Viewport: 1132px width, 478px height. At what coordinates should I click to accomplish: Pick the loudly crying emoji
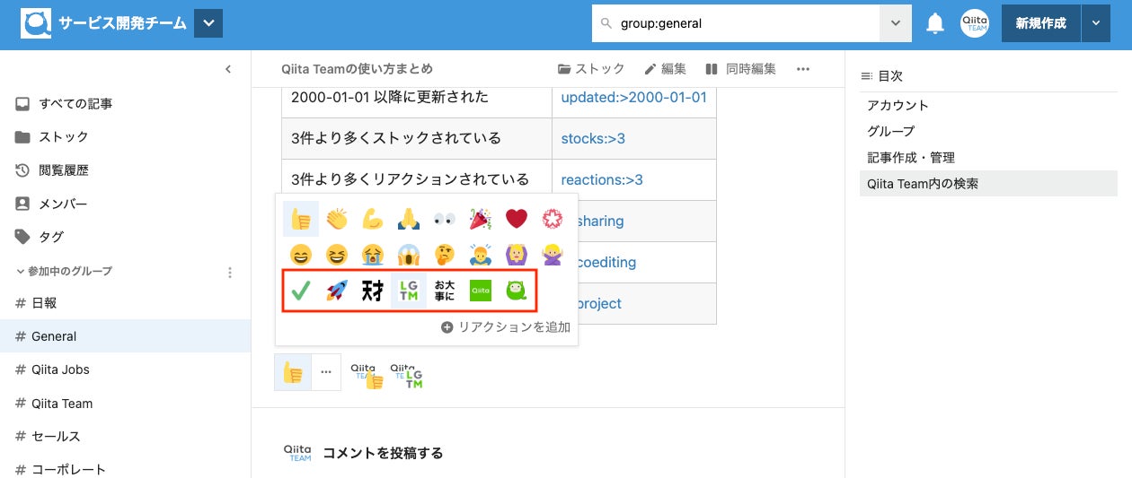point(373,256)
